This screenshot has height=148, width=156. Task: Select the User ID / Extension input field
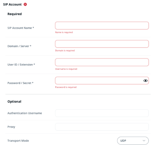(102, 62)
